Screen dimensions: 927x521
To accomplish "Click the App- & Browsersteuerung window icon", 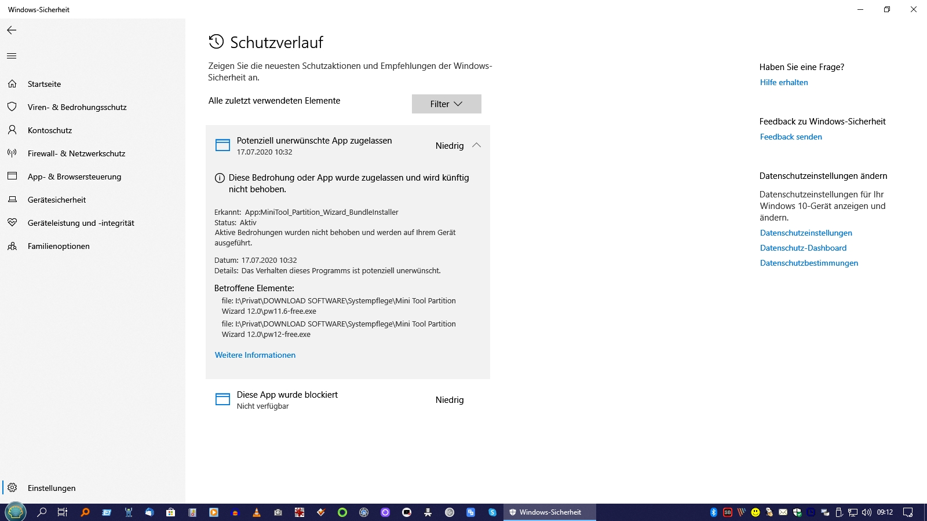I will point(12,176).
